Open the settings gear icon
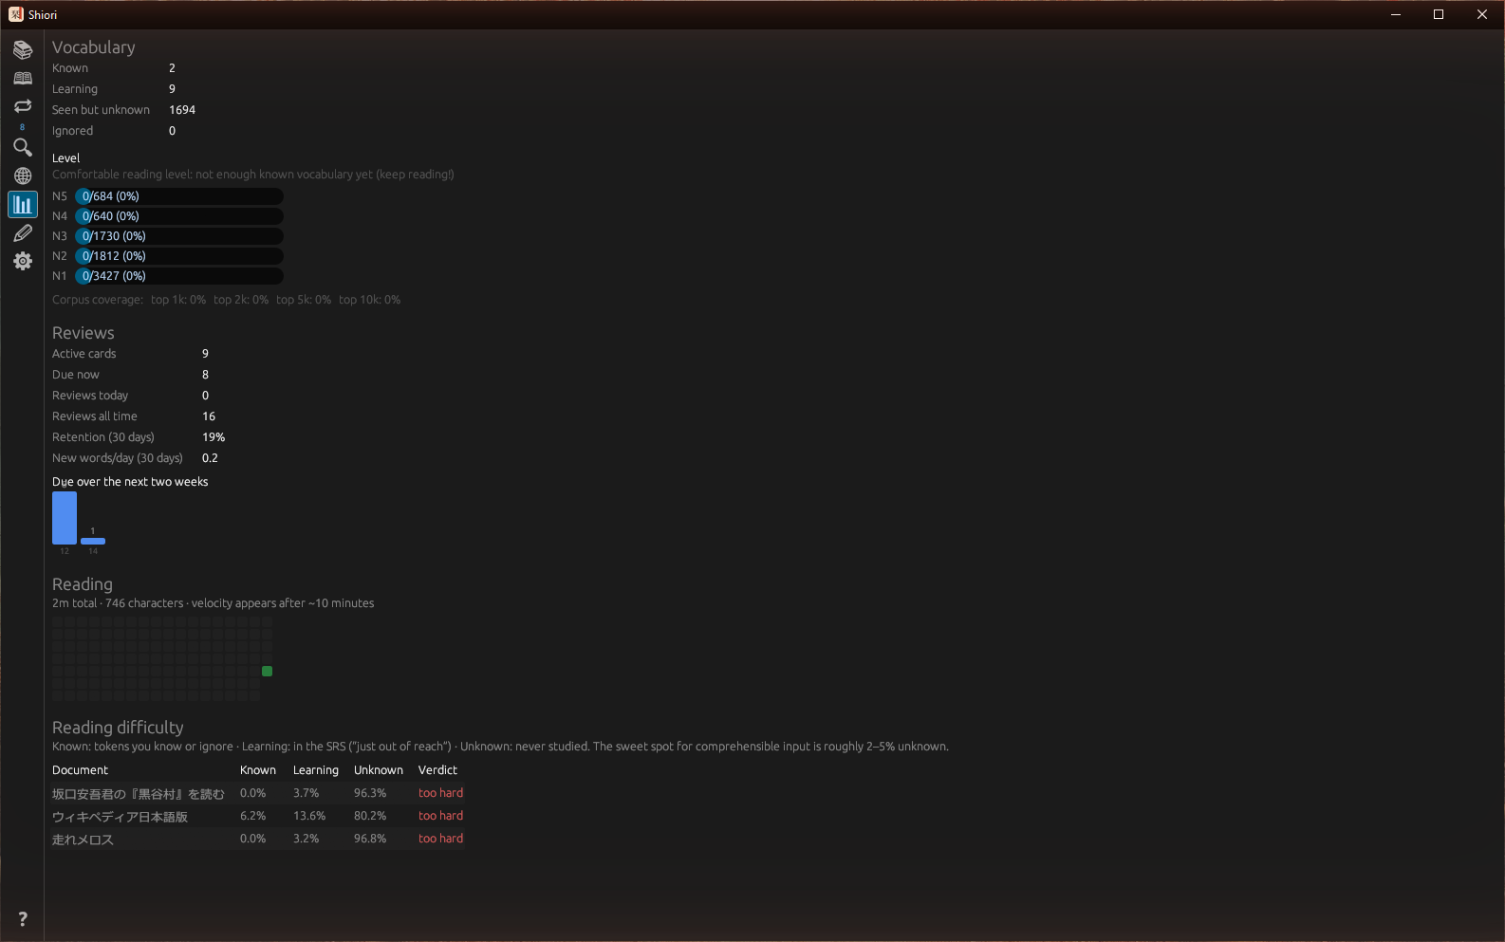Screen dimensions: 1505x942 coord(23,261)
